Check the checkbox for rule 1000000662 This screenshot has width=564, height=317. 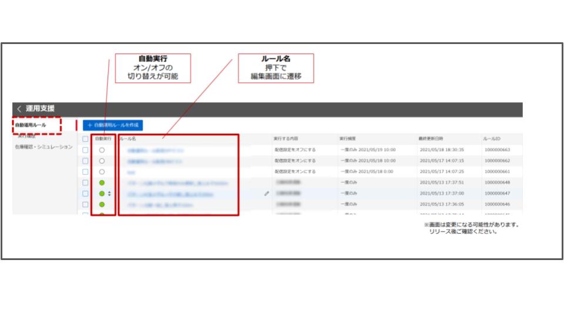click(x=85, y=161)
